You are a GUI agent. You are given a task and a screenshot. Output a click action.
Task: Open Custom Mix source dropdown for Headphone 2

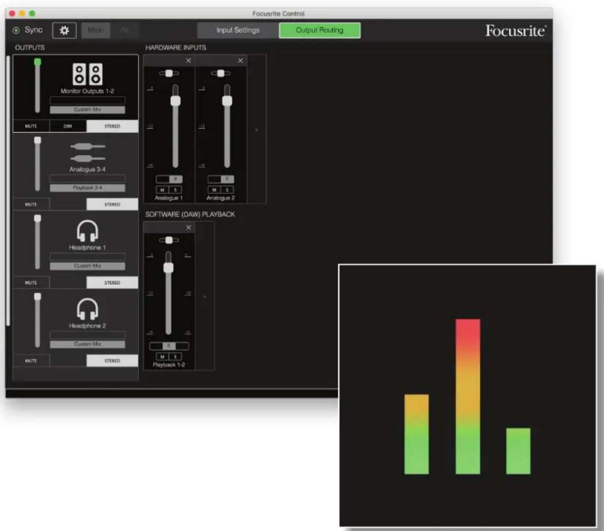coord(88,344)
